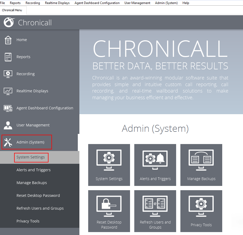Select Reports label in the sidebar

23,57
